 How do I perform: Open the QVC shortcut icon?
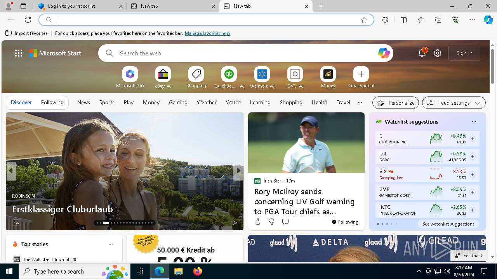click(x=295, y=74)
